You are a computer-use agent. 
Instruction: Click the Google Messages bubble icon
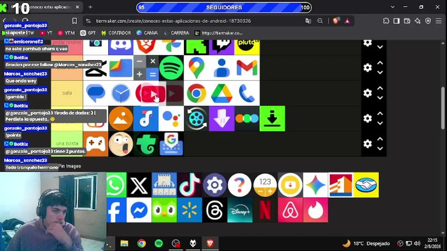[96, 93]
